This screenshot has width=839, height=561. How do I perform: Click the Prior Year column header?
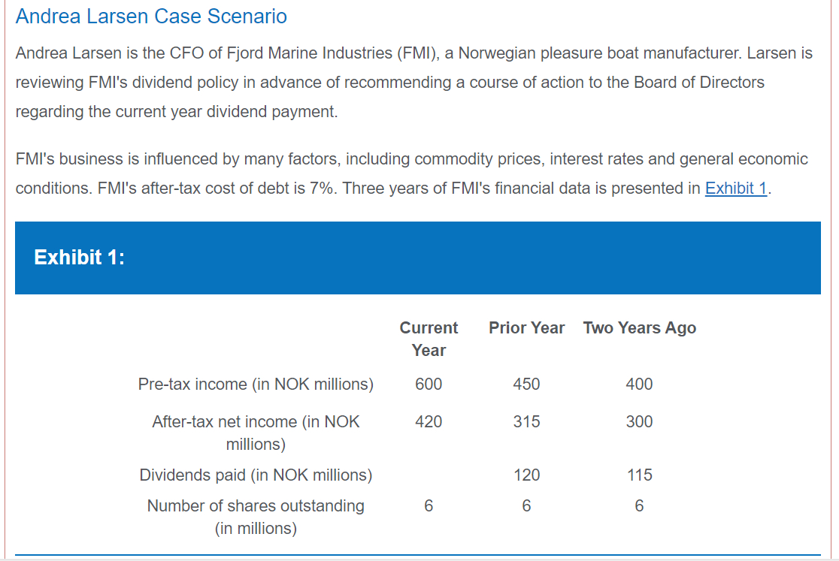pos(526,327)
